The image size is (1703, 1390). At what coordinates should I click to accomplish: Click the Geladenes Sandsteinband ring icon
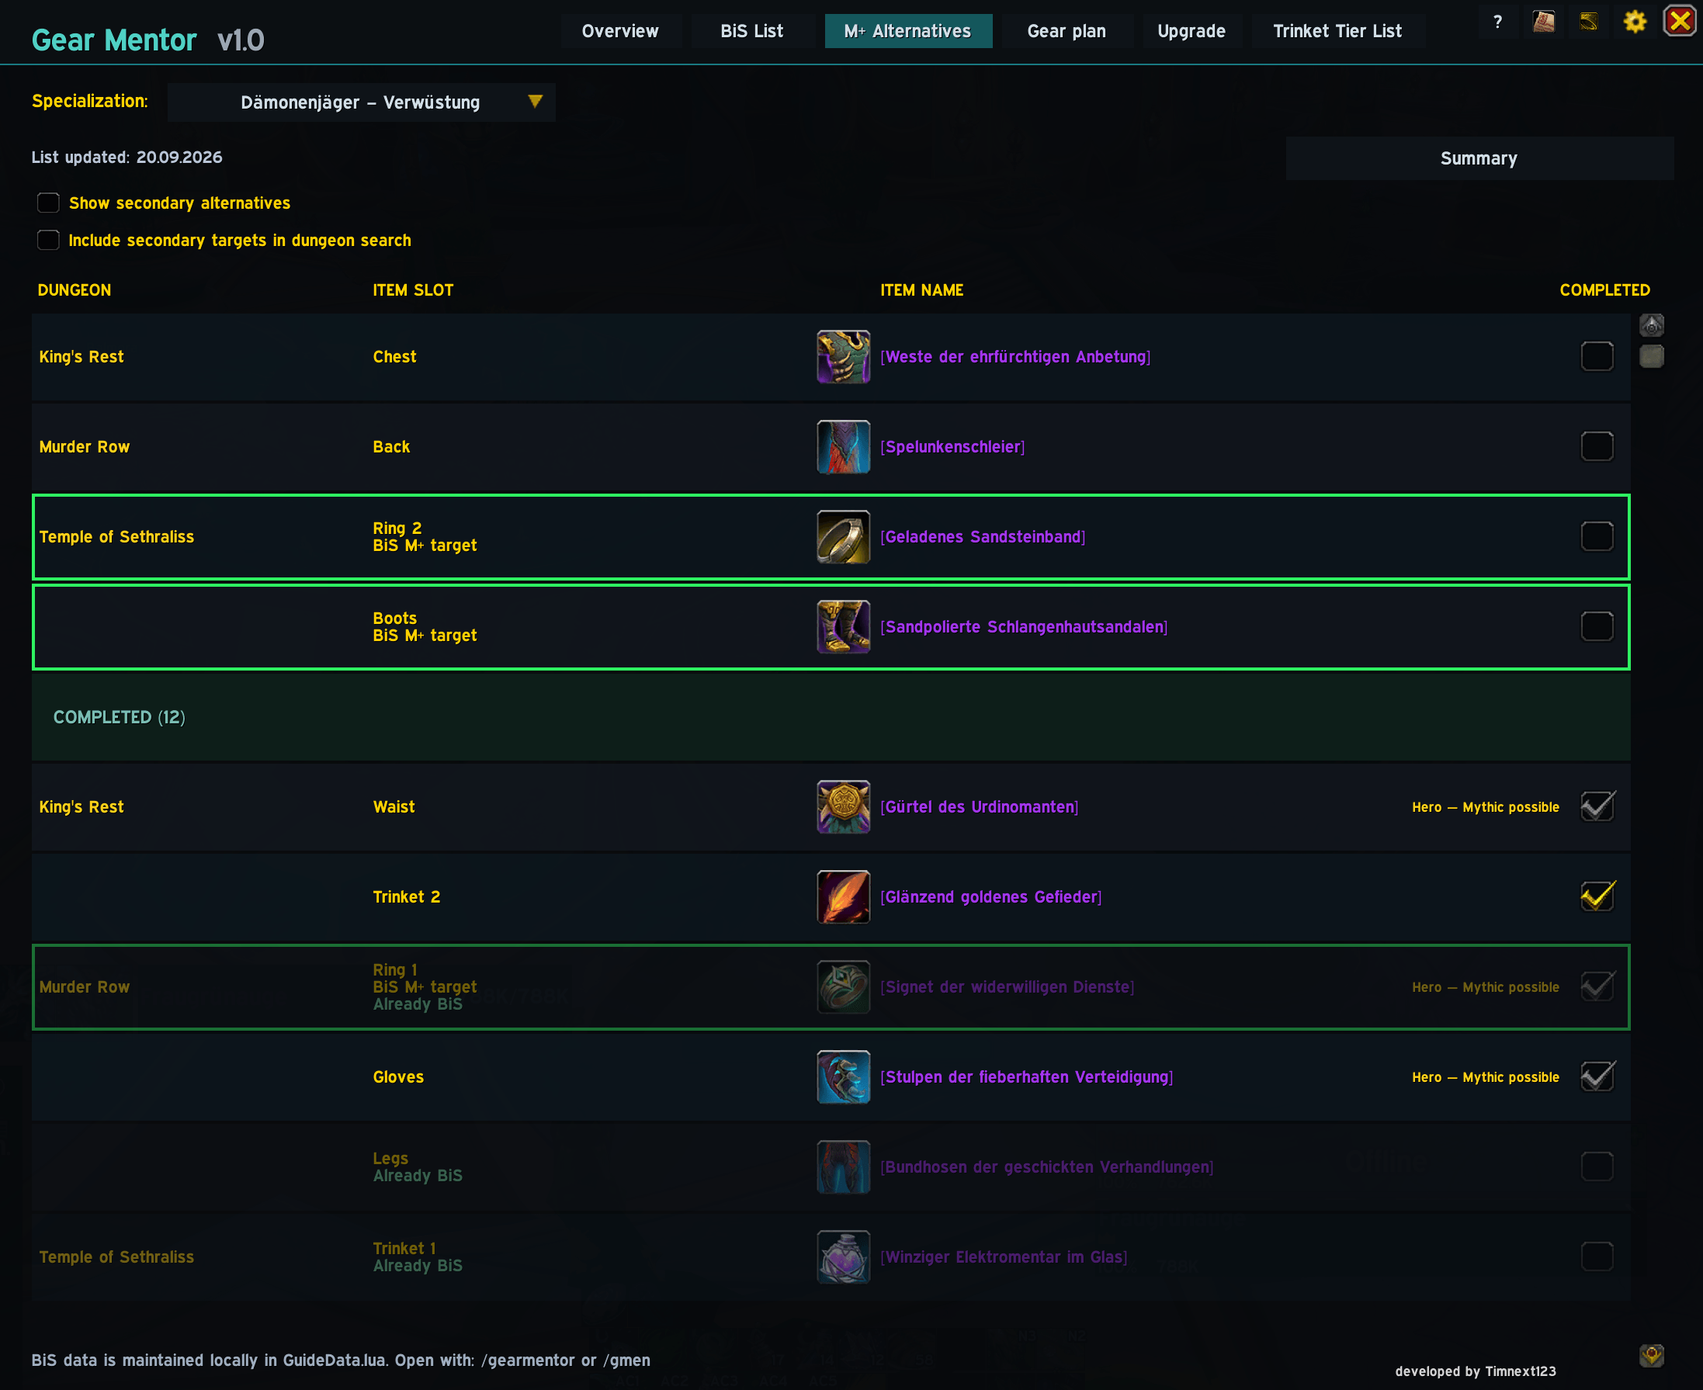(843, 537)
